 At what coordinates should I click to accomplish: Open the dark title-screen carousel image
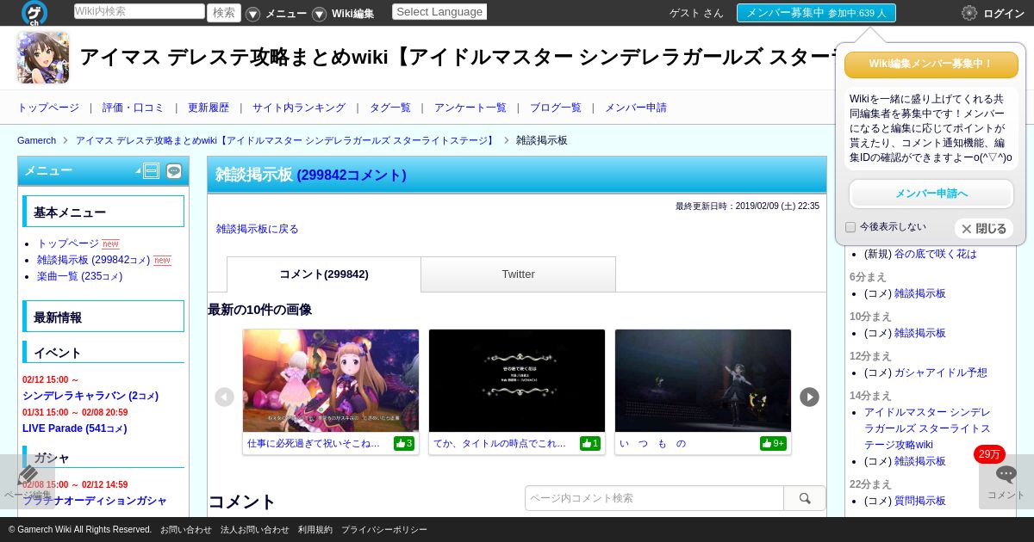(x=517, y=380)
